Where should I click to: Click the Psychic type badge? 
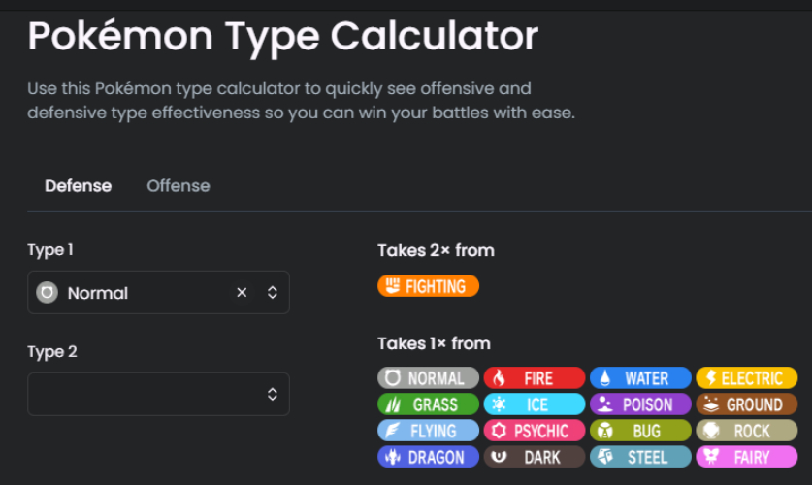[535, 431]
